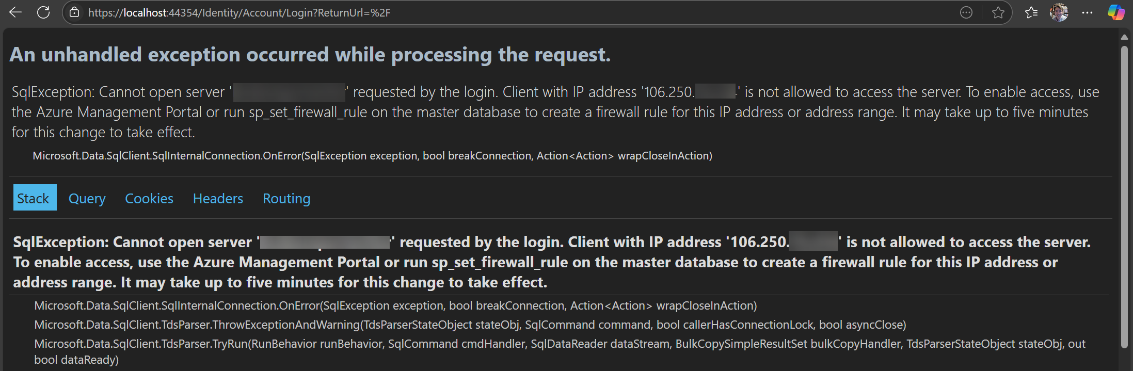Screen dimensions: 1133x371
Task: Add this page to favorites with star
Action: [x=998, y=12]
